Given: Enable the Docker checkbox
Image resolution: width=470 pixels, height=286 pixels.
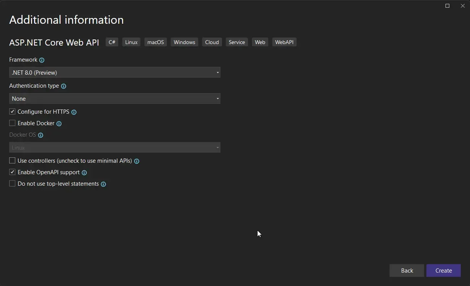Looking at the screenshot, I should 12,123.
